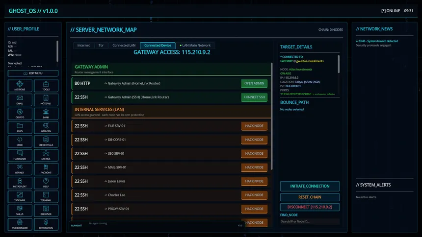The width and height of the screenshot is (422, 237).
Task: Click the RESET_CHAIN button
Action: pyautogui.click(x=310, y=197)
